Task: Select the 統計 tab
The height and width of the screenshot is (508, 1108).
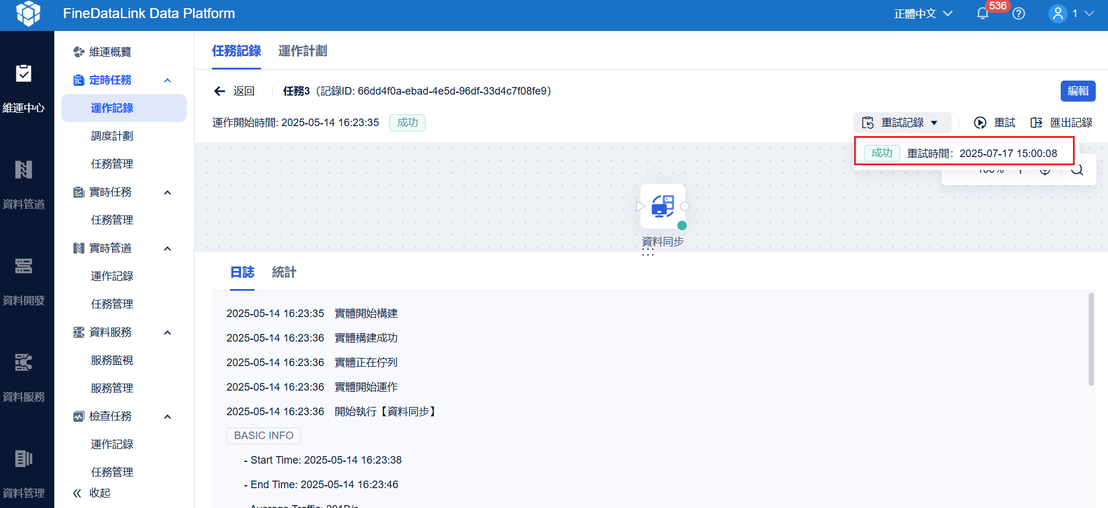Action: pos(284,273)
